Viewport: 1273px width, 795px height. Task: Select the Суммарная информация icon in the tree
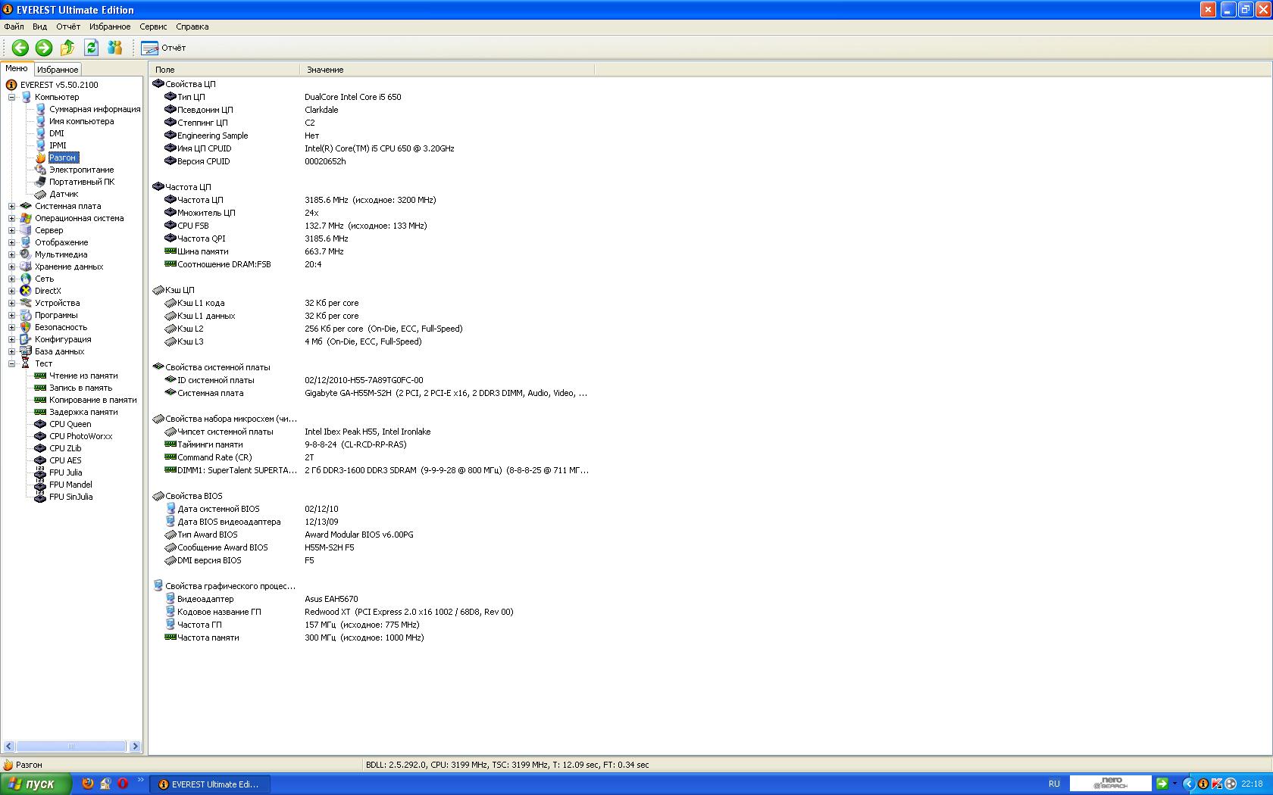pyautogui.click(x=41, y=109)
